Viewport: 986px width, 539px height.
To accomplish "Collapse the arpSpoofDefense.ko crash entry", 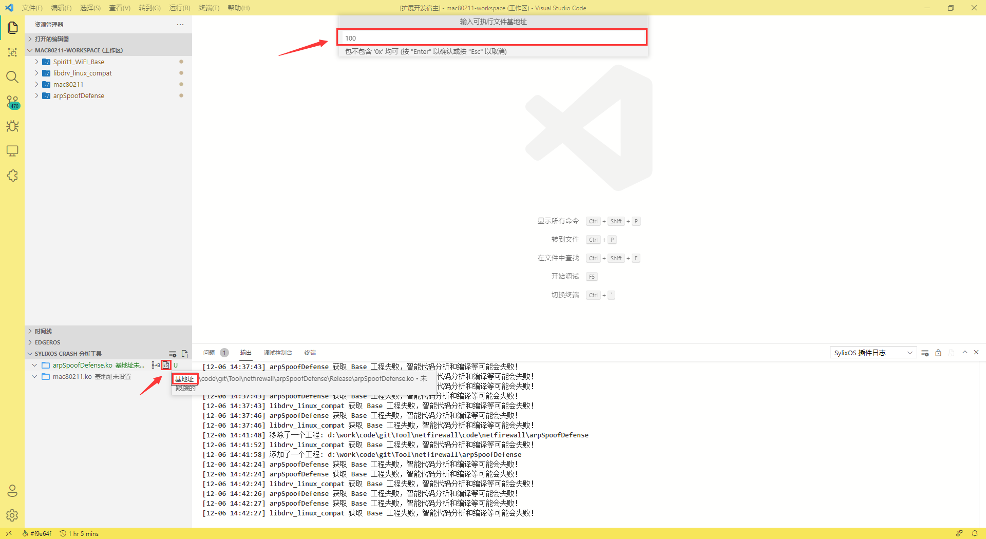I will [34, 365].
